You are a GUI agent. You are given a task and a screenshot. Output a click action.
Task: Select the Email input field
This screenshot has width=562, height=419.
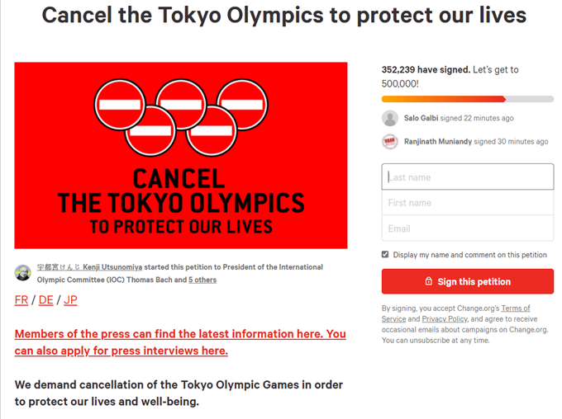click(468, 228)
